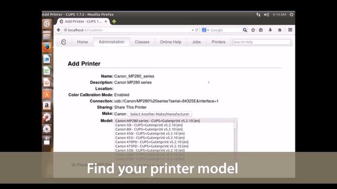Open the URL history dropdown arrow

pyautogui.click(x=193, y=30)
